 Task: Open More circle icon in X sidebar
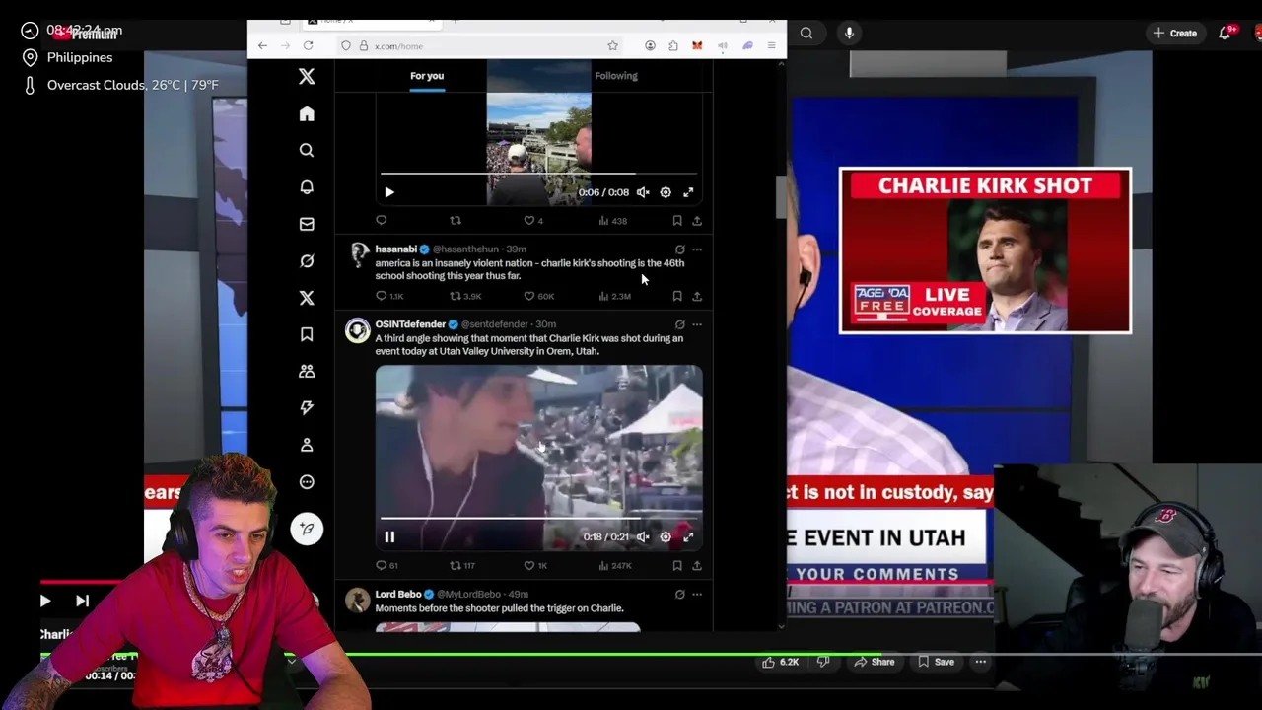tap(307, 481)
